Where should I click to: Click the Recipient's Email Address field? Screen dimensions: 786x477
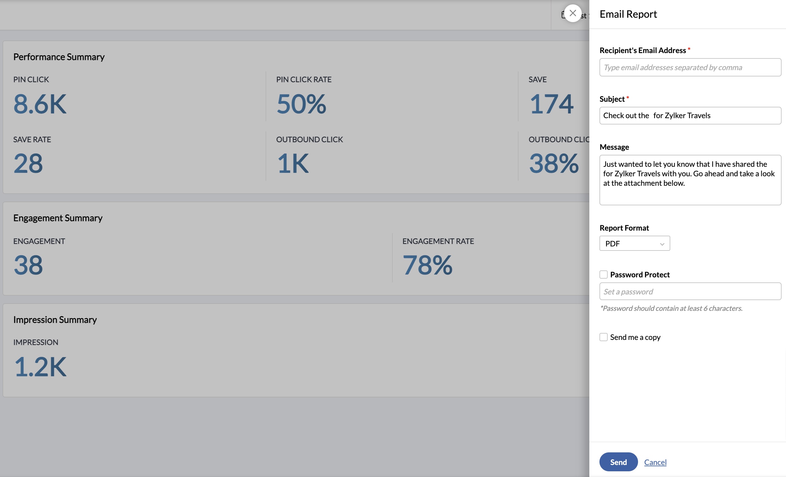[690, 67]
